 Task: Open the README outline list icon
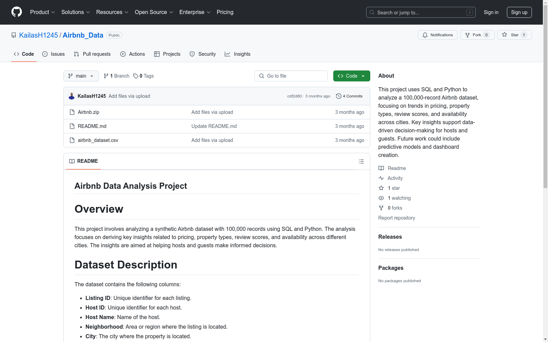click(361, 161)
